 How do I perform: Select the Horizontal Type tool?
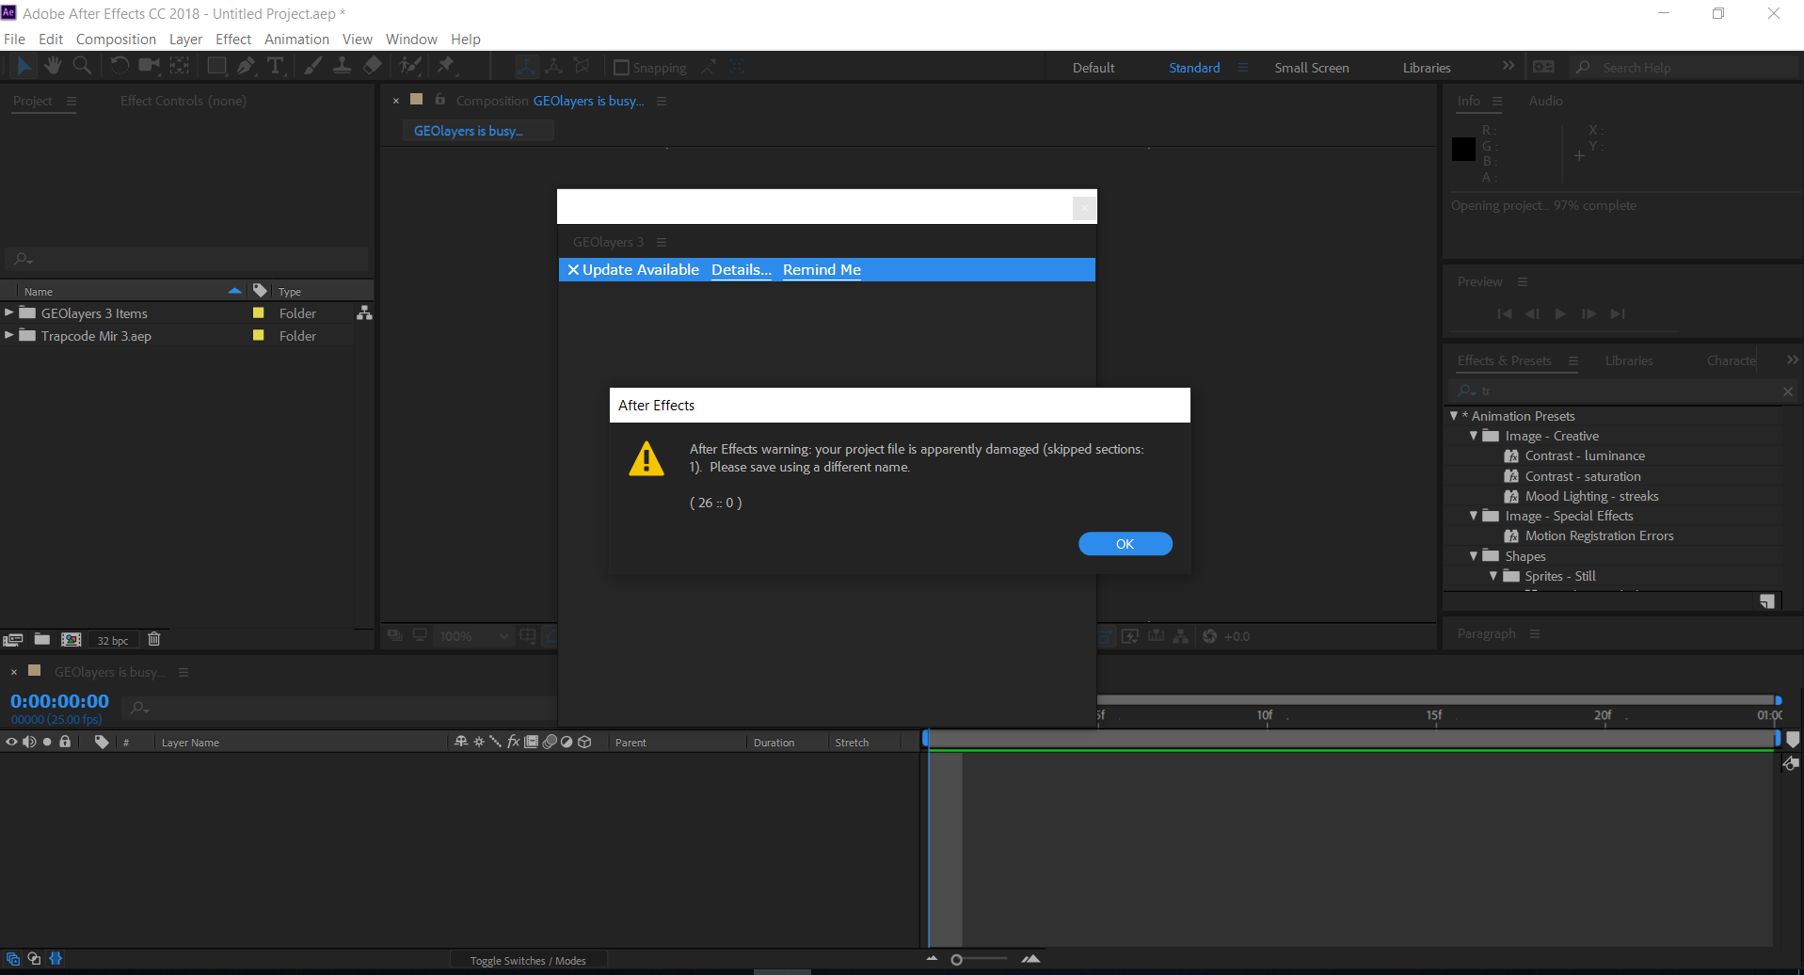click(276, 66)
